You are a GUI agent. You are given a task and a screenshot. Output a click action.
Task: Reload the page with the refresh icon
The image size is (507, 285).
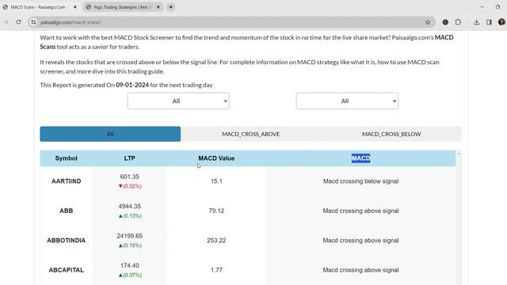pyautogui.click(x=18, y=22)
